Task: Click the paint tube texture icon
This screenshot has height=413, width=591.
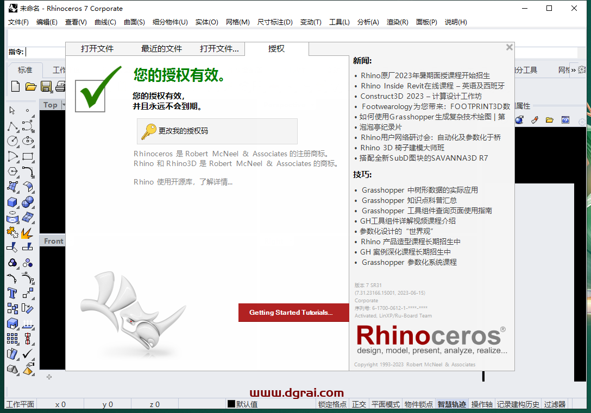Action: coord(535,120)
